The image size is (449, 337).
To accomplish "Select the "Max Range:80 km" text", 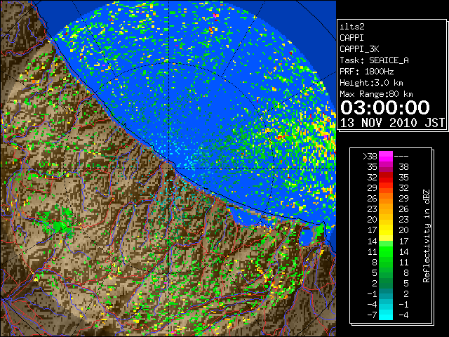I will click(376, 94).
